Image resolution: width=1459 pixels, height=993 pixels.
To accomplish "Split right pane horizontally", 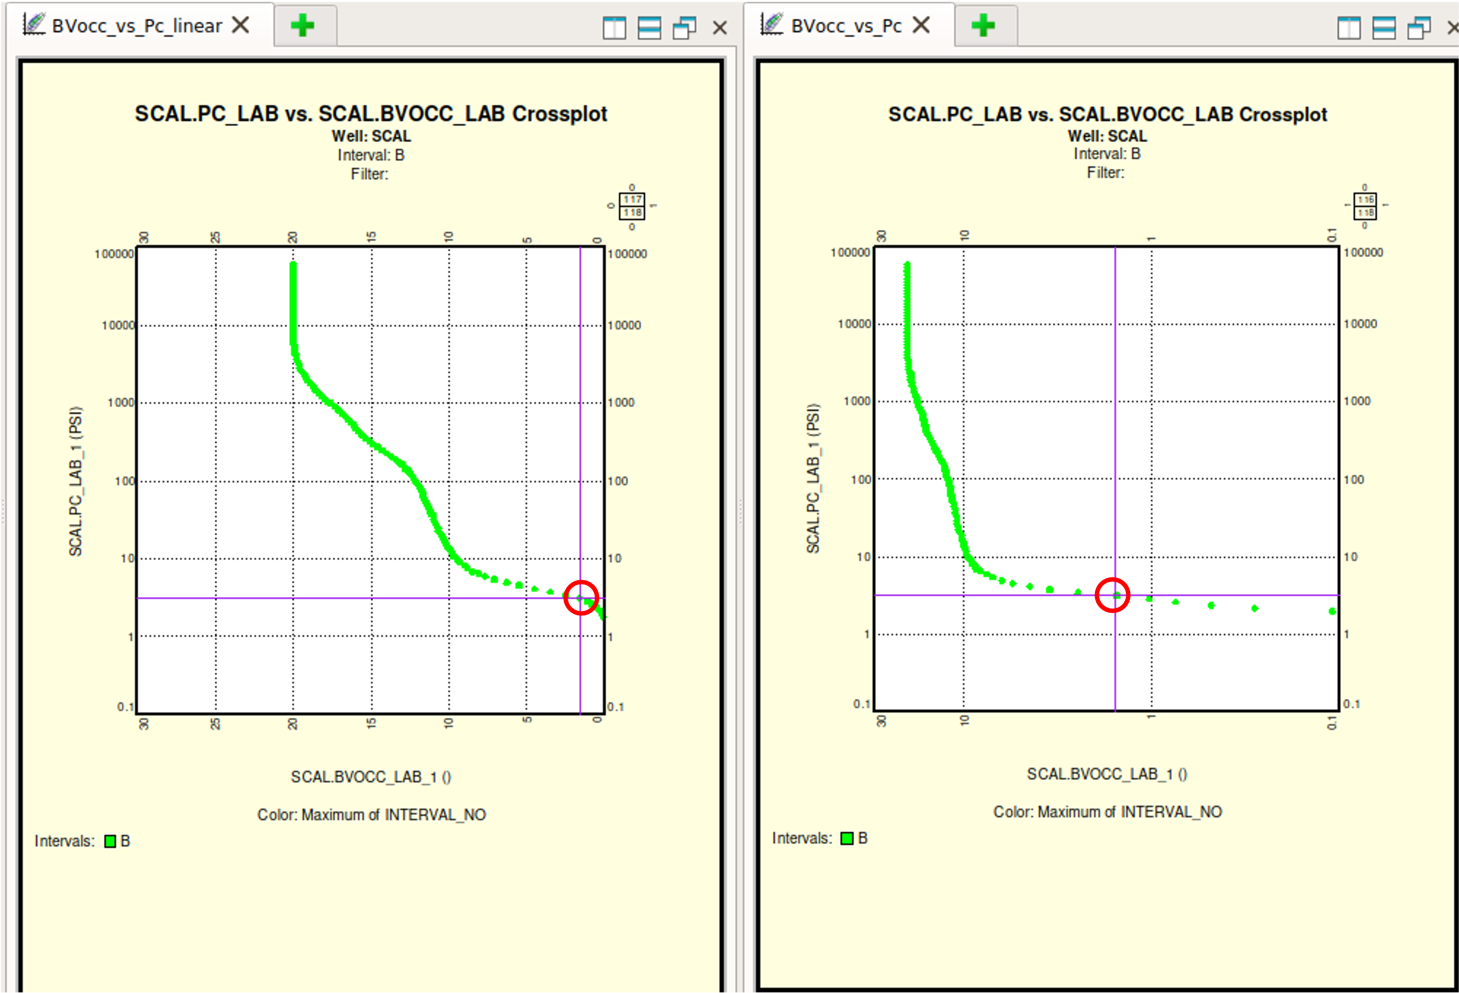I will [x=1384, y=27].
